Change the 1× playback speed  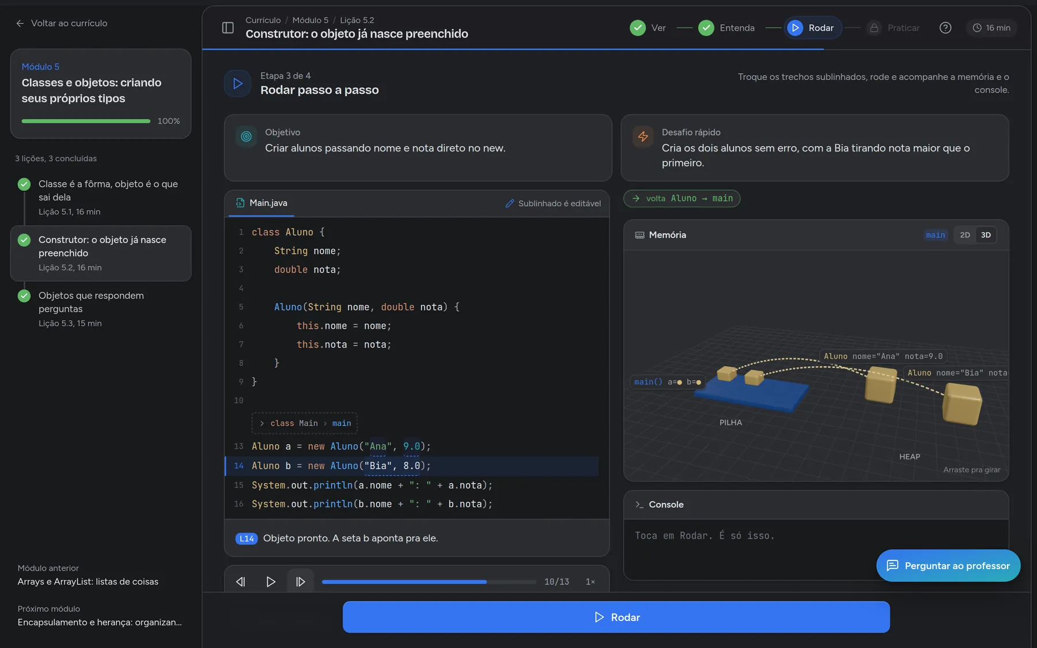click(591, 582)
